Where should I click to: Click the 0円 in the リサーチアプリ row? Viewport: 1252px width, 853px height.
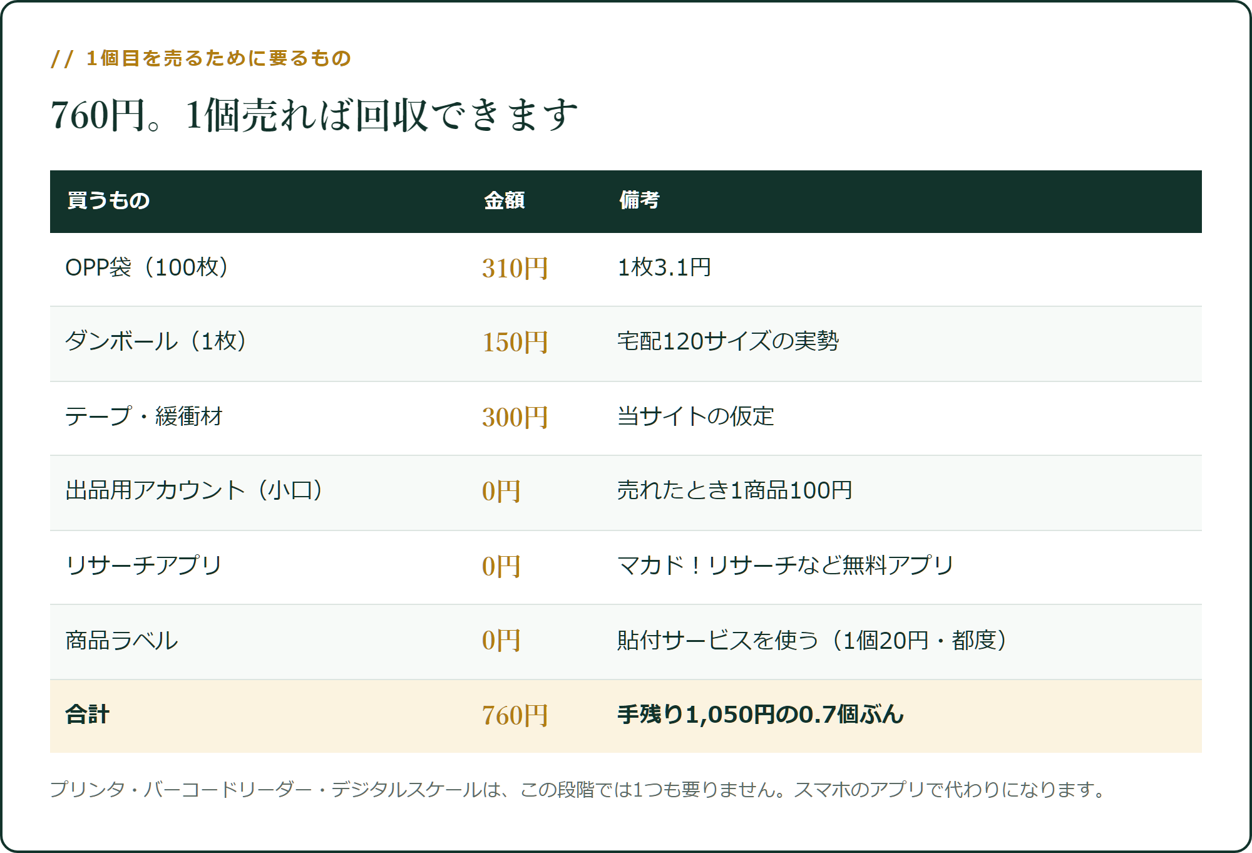click(501, 567)
